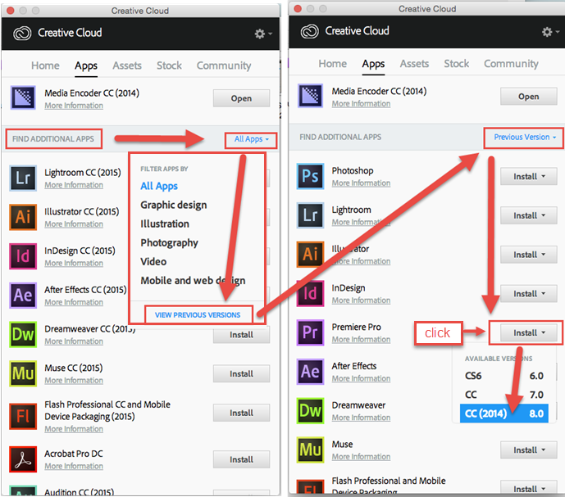Click Muse Mu icon in right window
Image resolution: width=565 pixels, height=497 pixels.
click(310, 450)
